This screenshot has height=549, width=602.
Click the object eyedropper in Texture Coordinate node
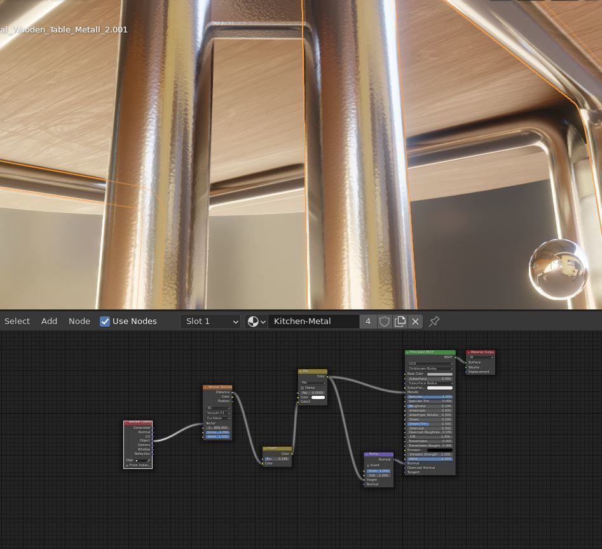149,461
